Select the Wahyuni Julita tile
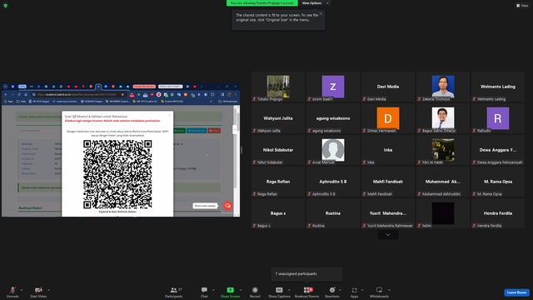Screen dimensions: 533x300 point(278,118)
